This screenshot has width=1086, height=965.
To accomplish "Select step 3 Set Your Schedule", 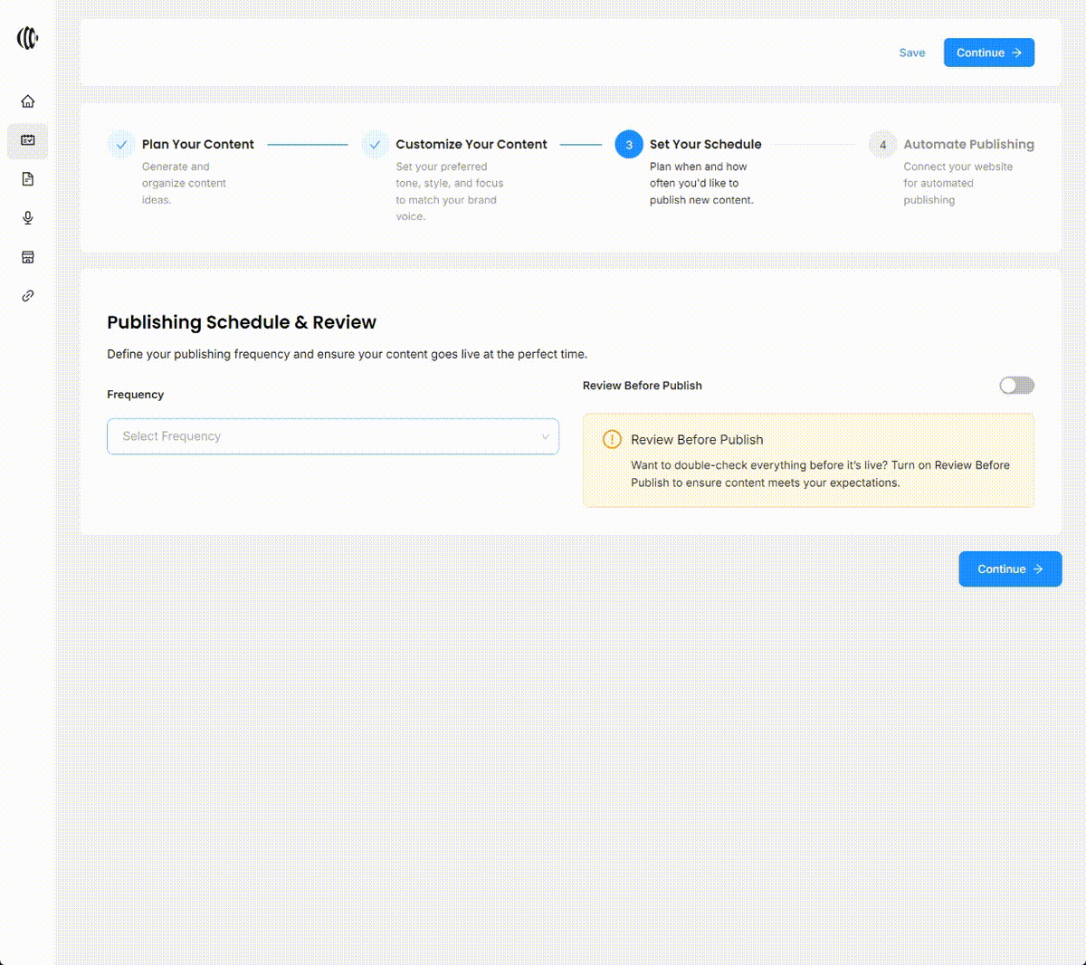I will (x=705, y=144).
